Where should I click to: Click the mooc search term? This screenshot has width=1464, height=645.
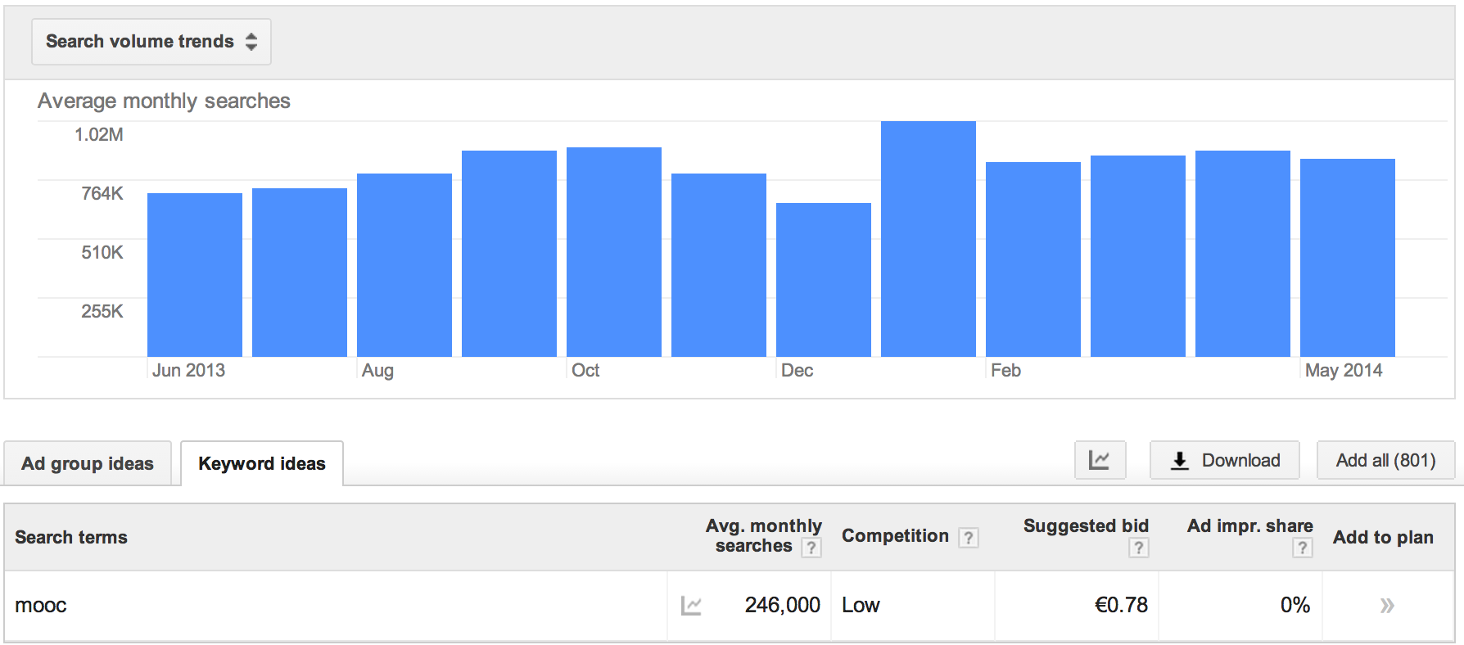point(41,606)
